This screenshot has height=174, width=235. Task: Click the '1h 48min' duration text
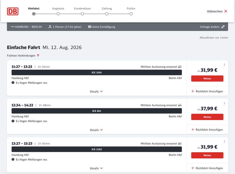pyautogui.click(x=45, y=105)
